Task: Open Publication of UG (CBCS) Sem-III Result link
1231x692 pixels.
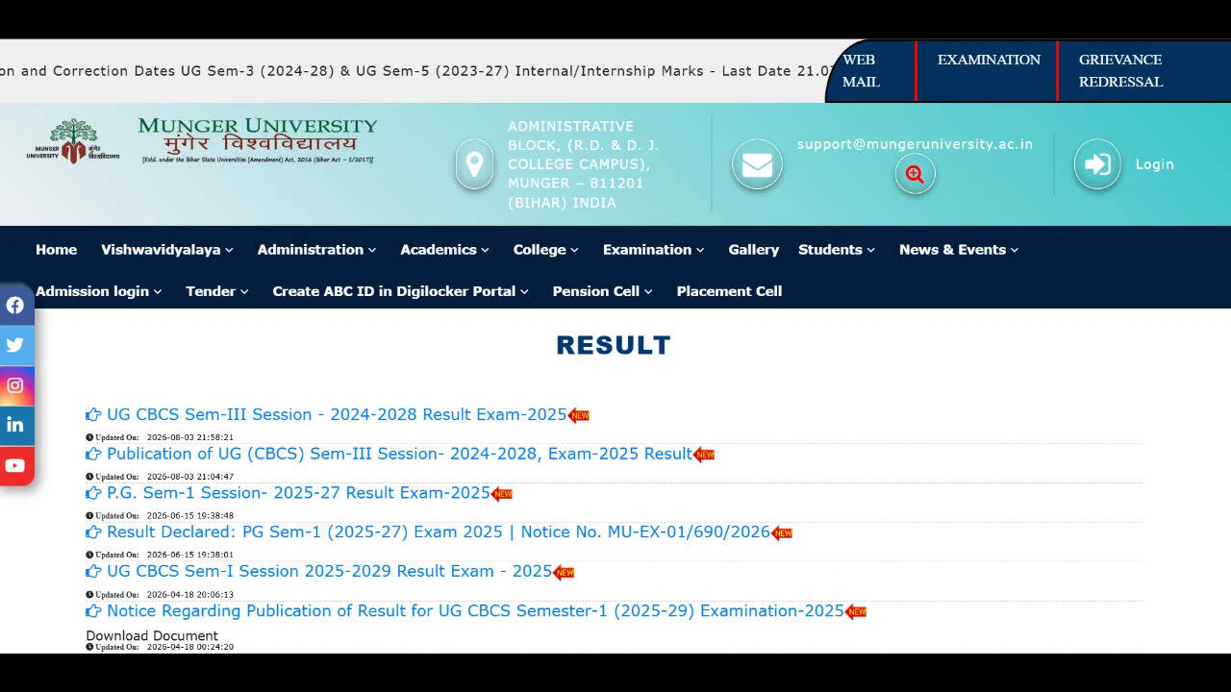Action: point(399,454)
